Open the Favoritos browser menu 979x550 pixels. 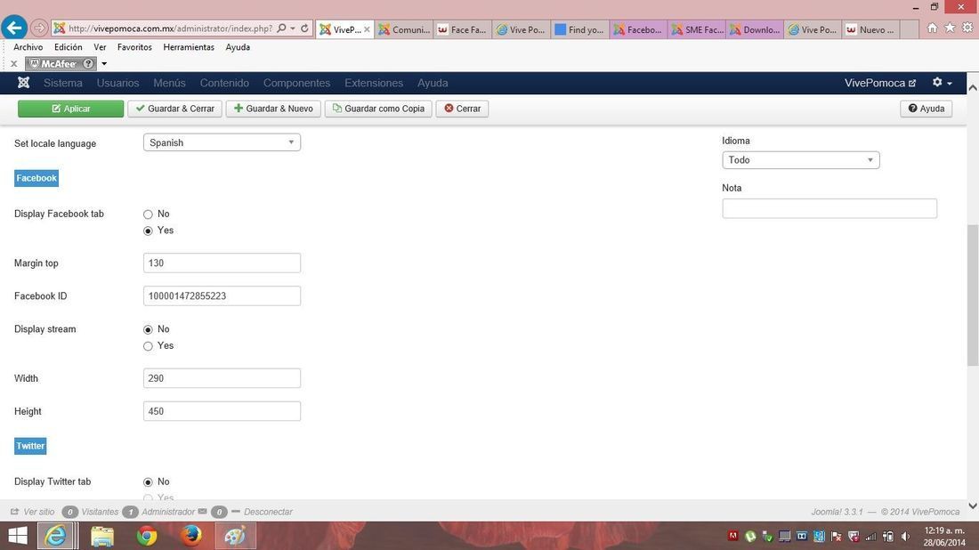tap(134, 47)
